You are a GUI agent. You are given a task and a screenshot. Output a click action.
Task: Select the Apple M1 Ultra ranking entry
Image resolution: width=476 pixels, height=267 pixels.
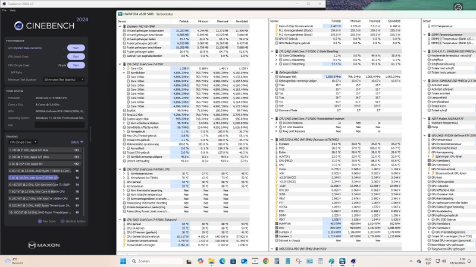click(x=45, y=157)
